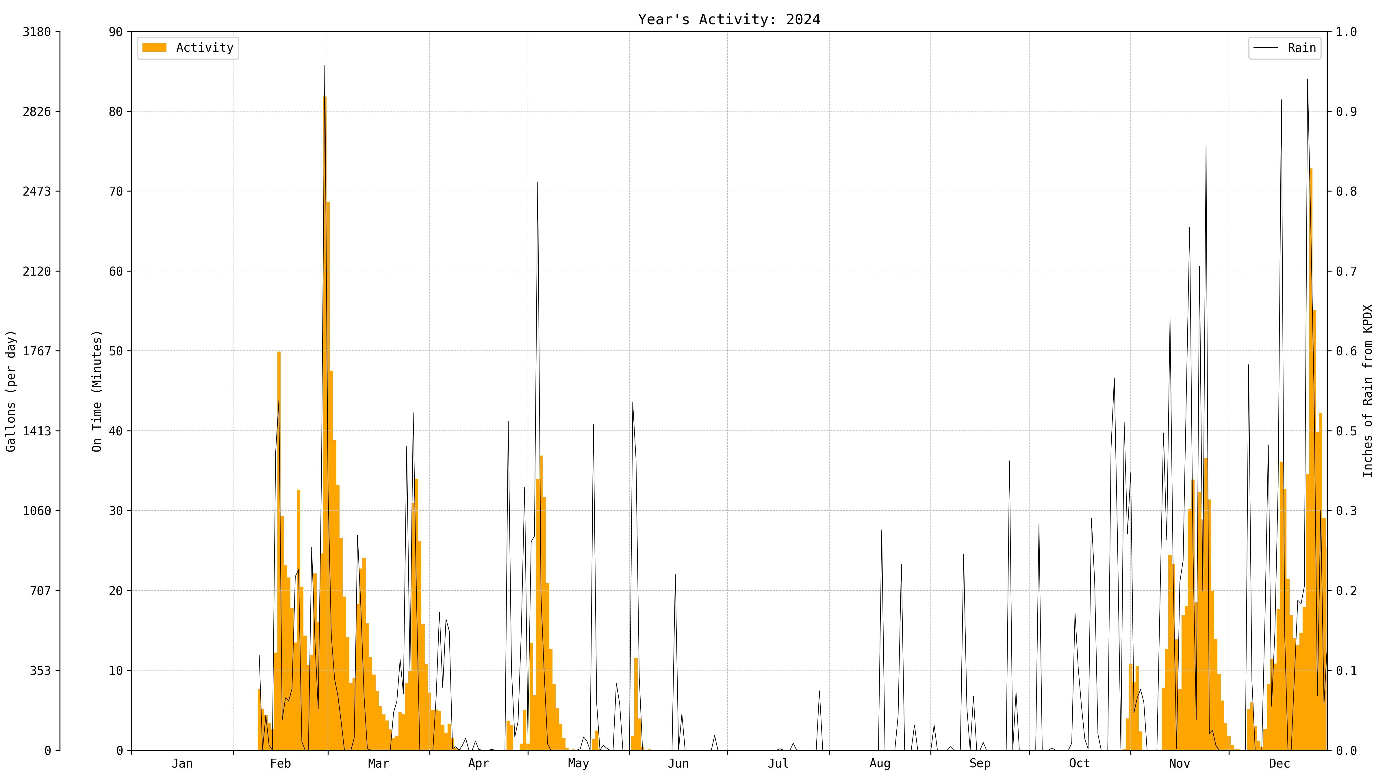Click the 0.5 rain axis tick label
Screen dimensions: 1387x780
point(1346,431)
